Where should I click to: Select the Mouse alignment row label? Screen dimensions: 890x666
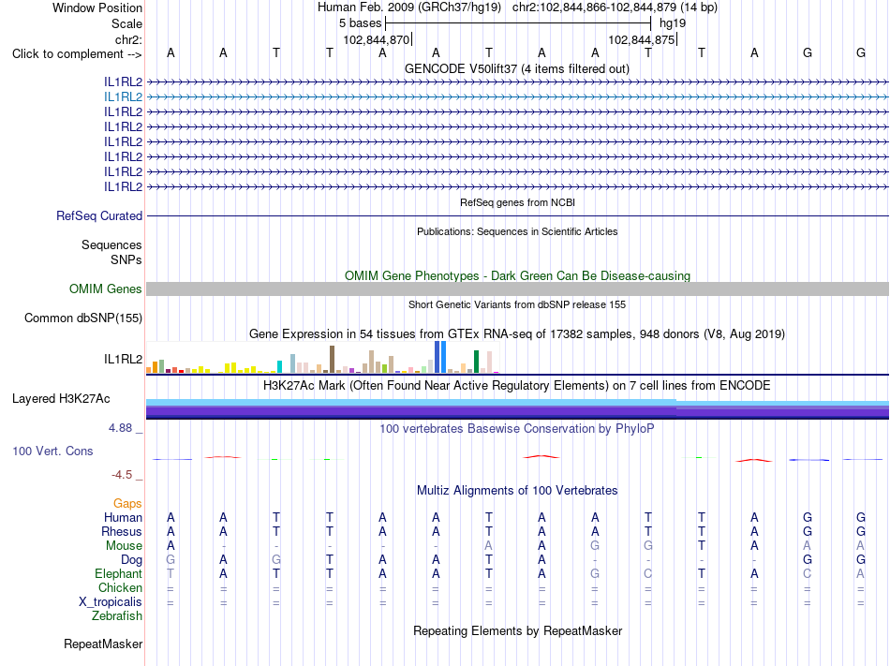coord(124,546)
